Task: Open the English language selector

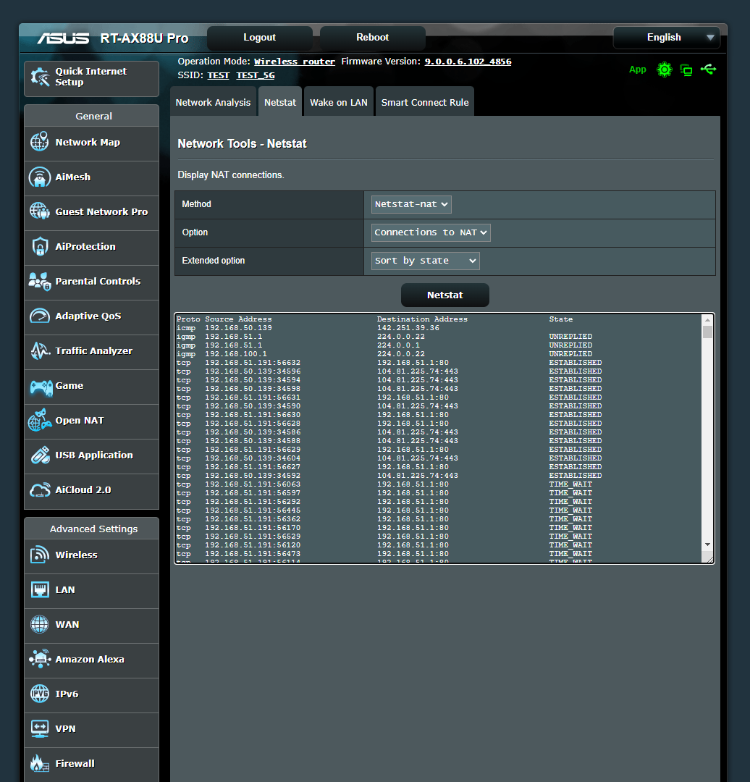Action: tap(665, 38)
